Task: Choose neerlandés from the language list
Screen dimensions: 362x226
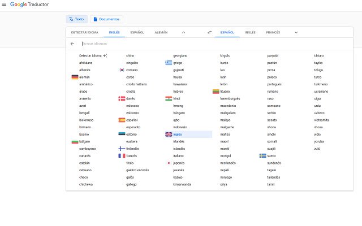Action: pyautogui.click(x=228, y=163)
